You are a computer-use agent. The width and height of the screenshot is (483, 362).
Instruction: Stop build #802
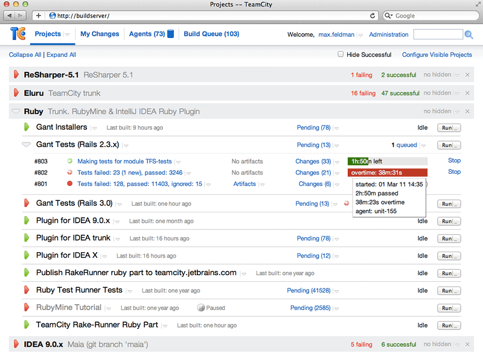coord(454,172)
